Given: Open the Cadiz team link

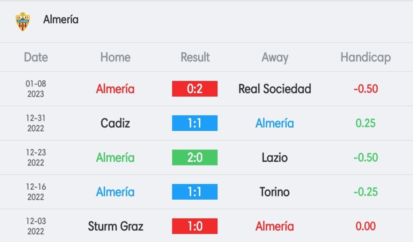Looking at the screenshot, I should click(x=115, y=123).
